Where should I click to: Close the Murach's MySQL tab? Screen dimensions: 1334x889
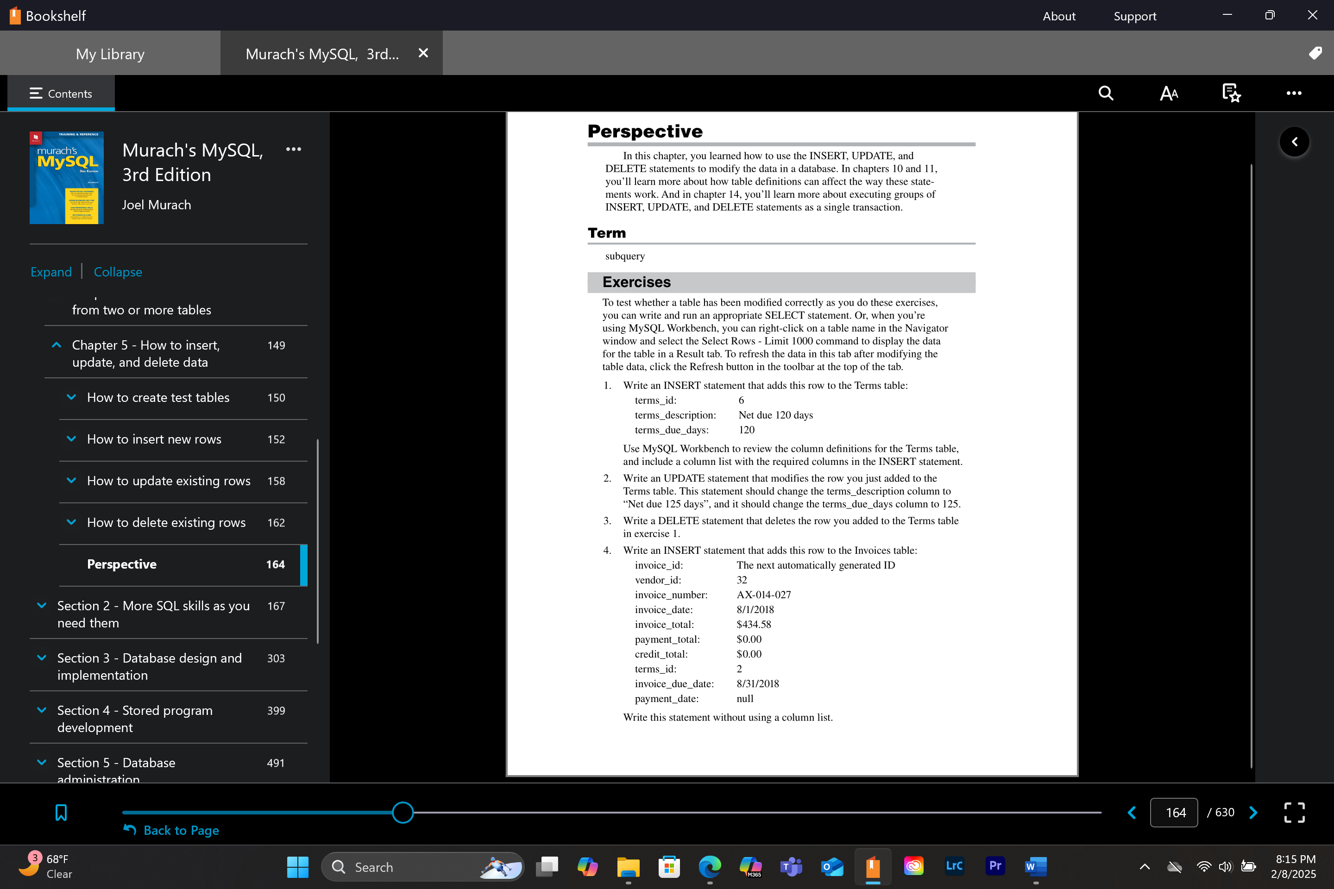423,53
